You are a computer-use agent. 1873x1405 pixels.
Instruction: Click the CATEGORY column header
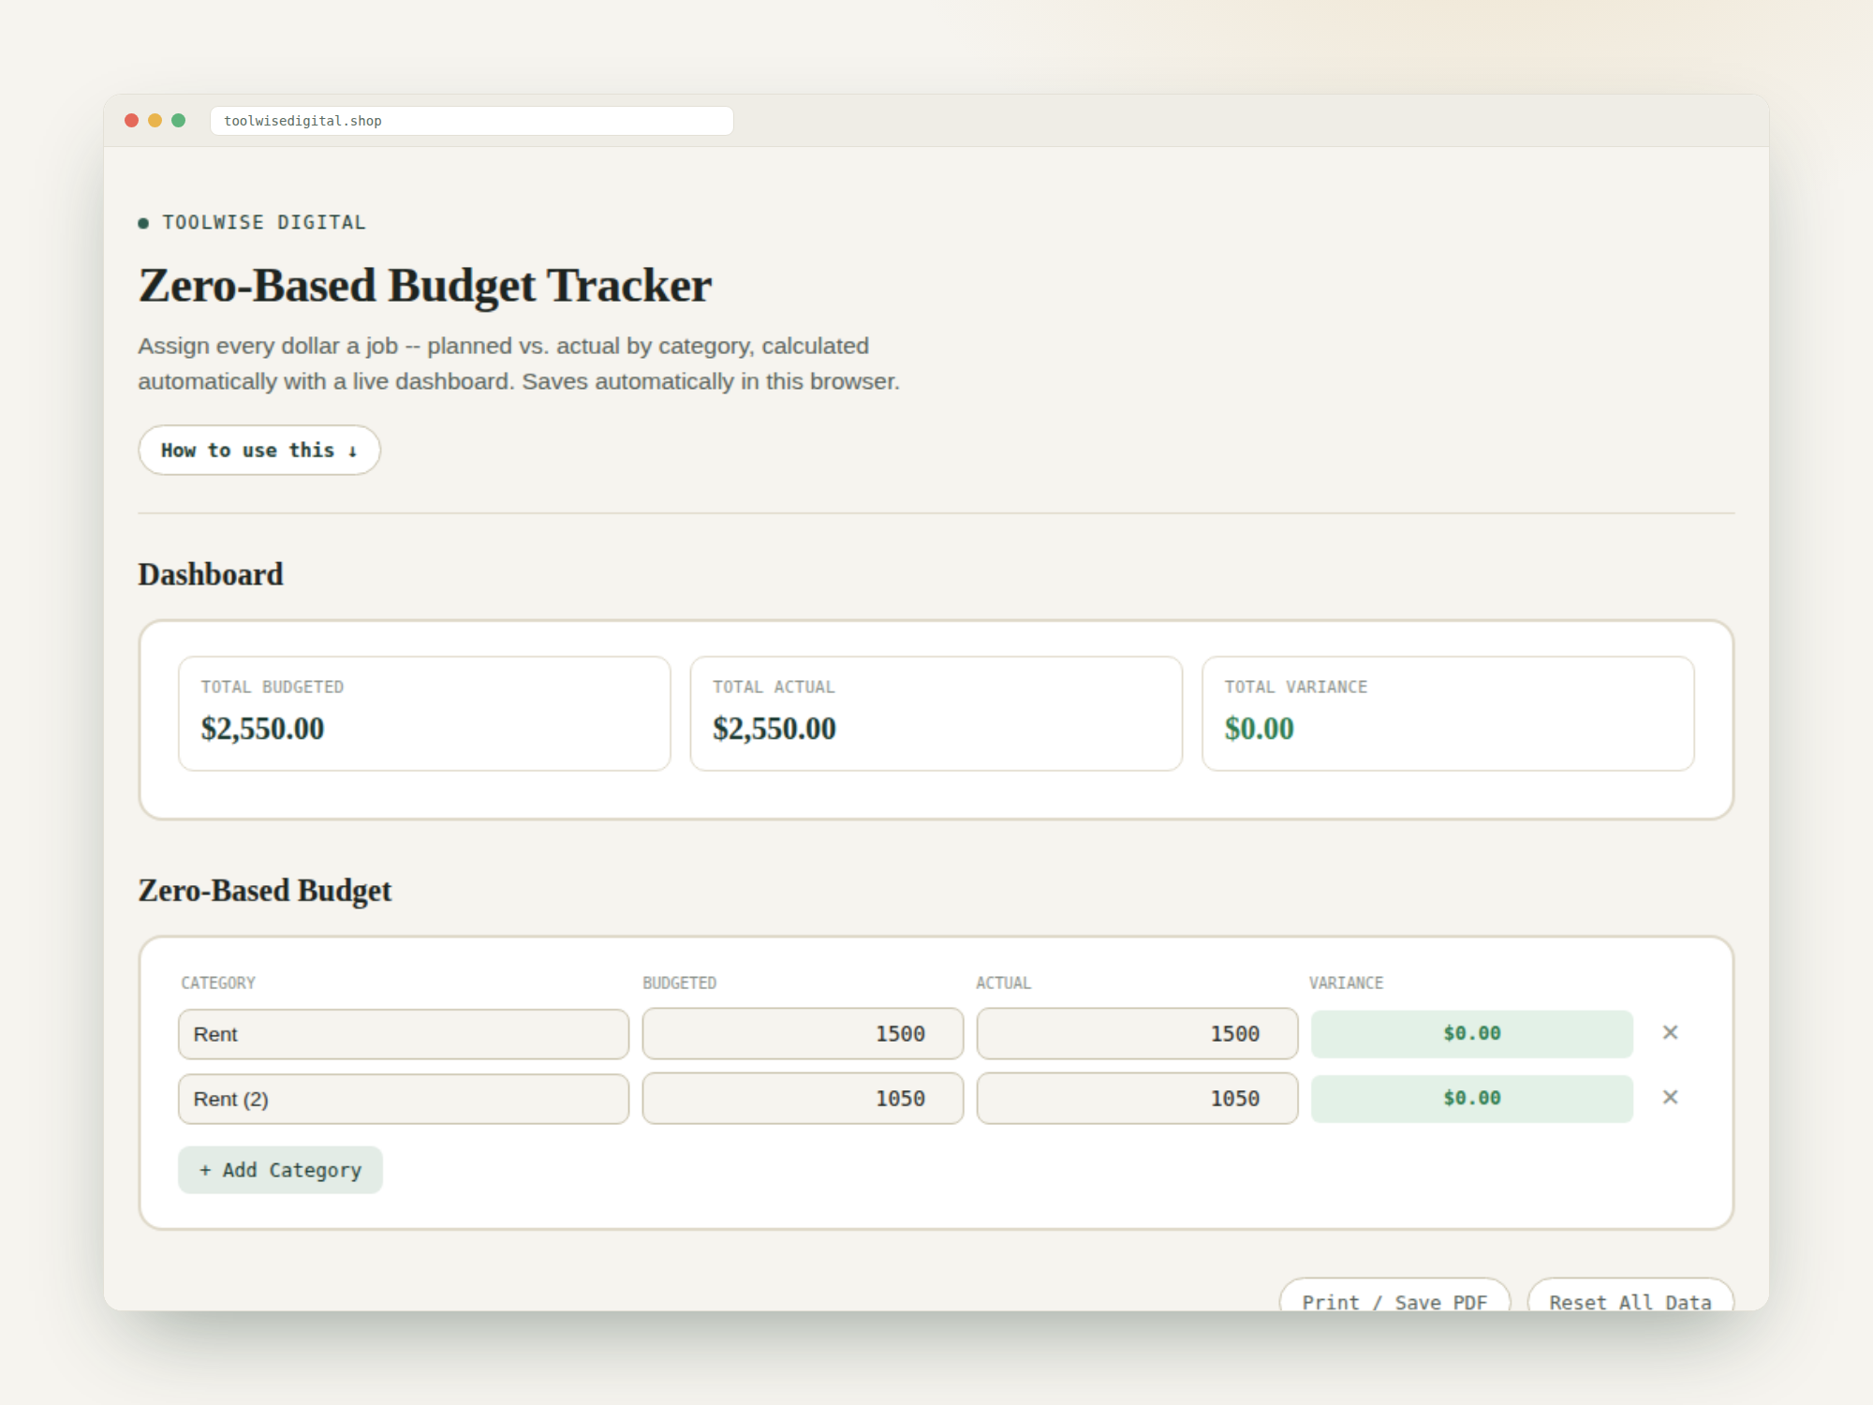click(218, 983)
